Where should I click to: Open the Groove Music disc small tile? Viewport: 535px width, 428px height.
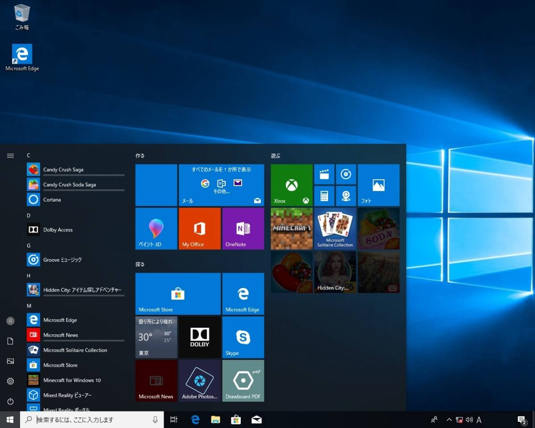(346, 174)
